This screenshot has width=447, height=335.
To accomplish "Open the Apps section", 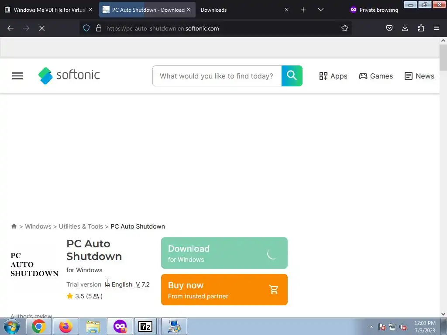I will pyautogui.click(x=333, y=76).
